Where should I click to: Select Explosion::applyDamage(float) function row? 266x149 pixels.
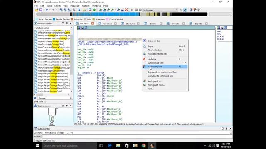point(52,41)
